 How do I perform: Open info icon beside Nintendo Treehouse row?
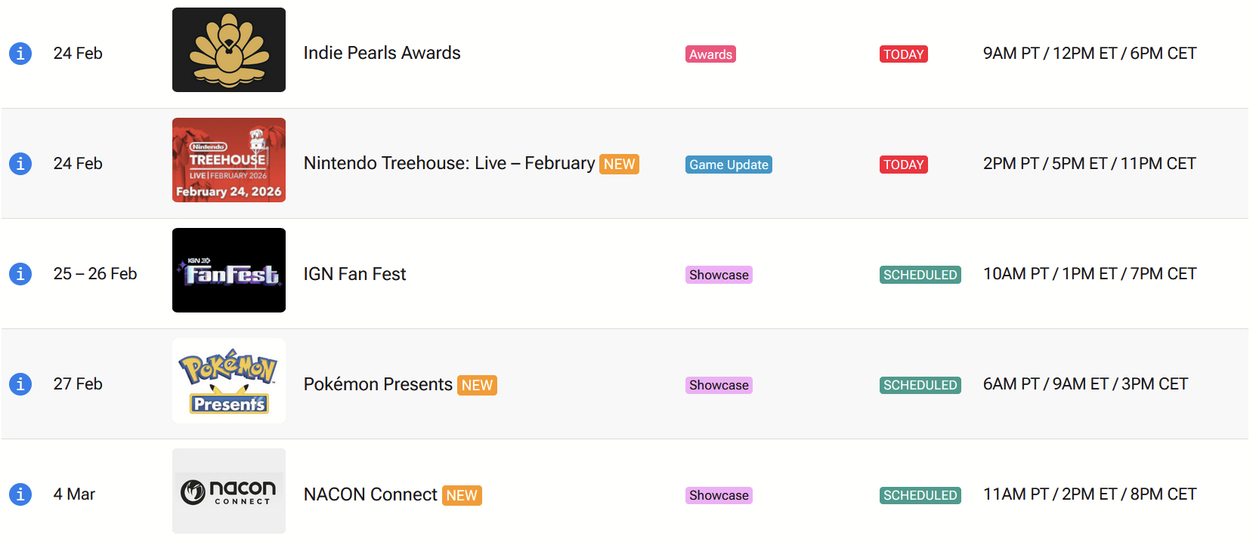(20, 164)
